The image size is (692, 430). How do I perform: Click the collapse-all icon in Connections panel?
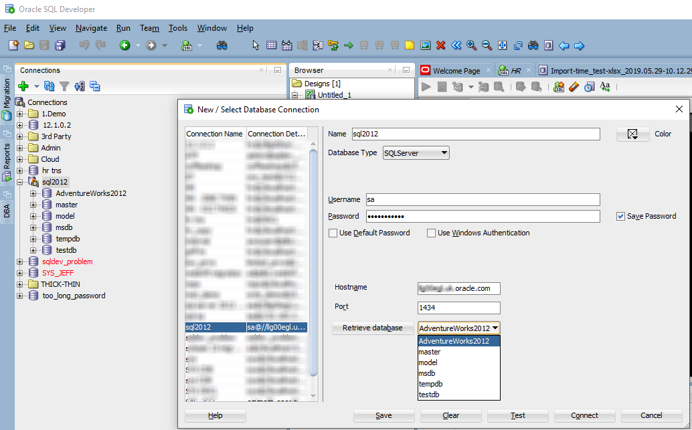pos(95,86)
